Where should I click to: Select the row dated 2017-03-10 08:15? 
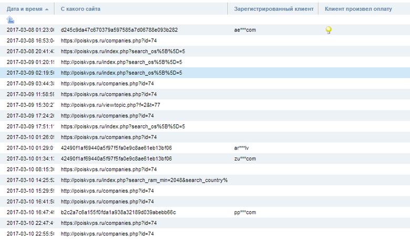click(x=205, y=170)
